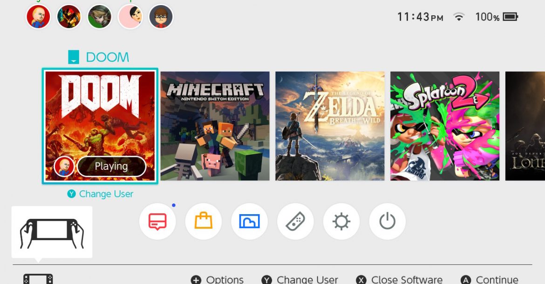545x284 pixels.
Task: Select the Power sleep mode icon
Action: click(x=387, y=222)
